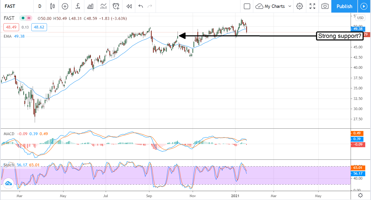The height and width of the screenshot is (200, 371).
Task: Click the O50.00 open value in the legend
Action: pyautogui.click(x=45, y=19)
